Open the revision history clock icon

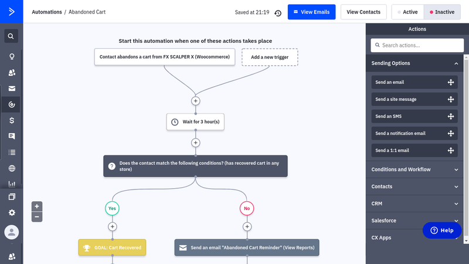click(x=278, y=13)
